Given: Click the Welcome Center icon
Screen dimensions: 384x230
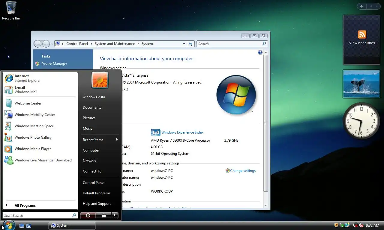Looking at the screenshot, I should tap(9, 103).
